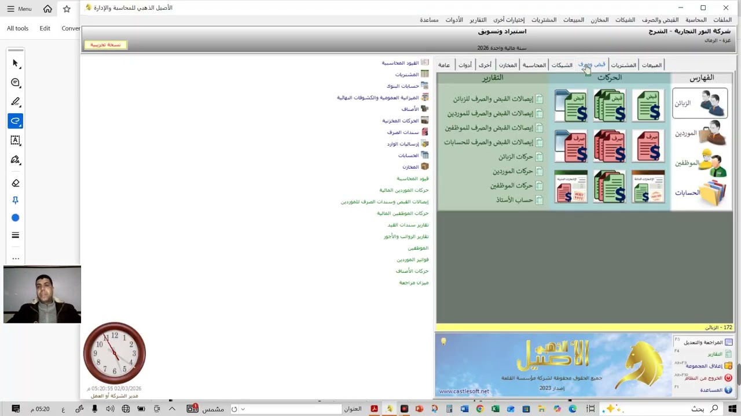Open the debit notes (الإشعارات المدينة) icon
741x416 pixels.
click(571, 187)
